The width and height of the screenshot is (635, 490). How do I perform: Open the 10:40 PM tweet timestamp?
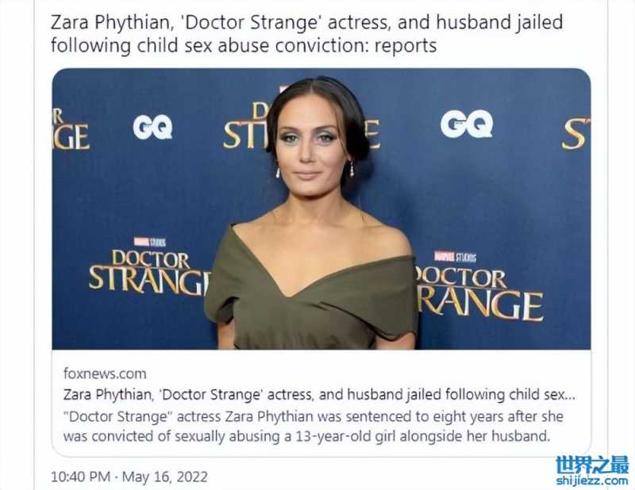point(81,477)
